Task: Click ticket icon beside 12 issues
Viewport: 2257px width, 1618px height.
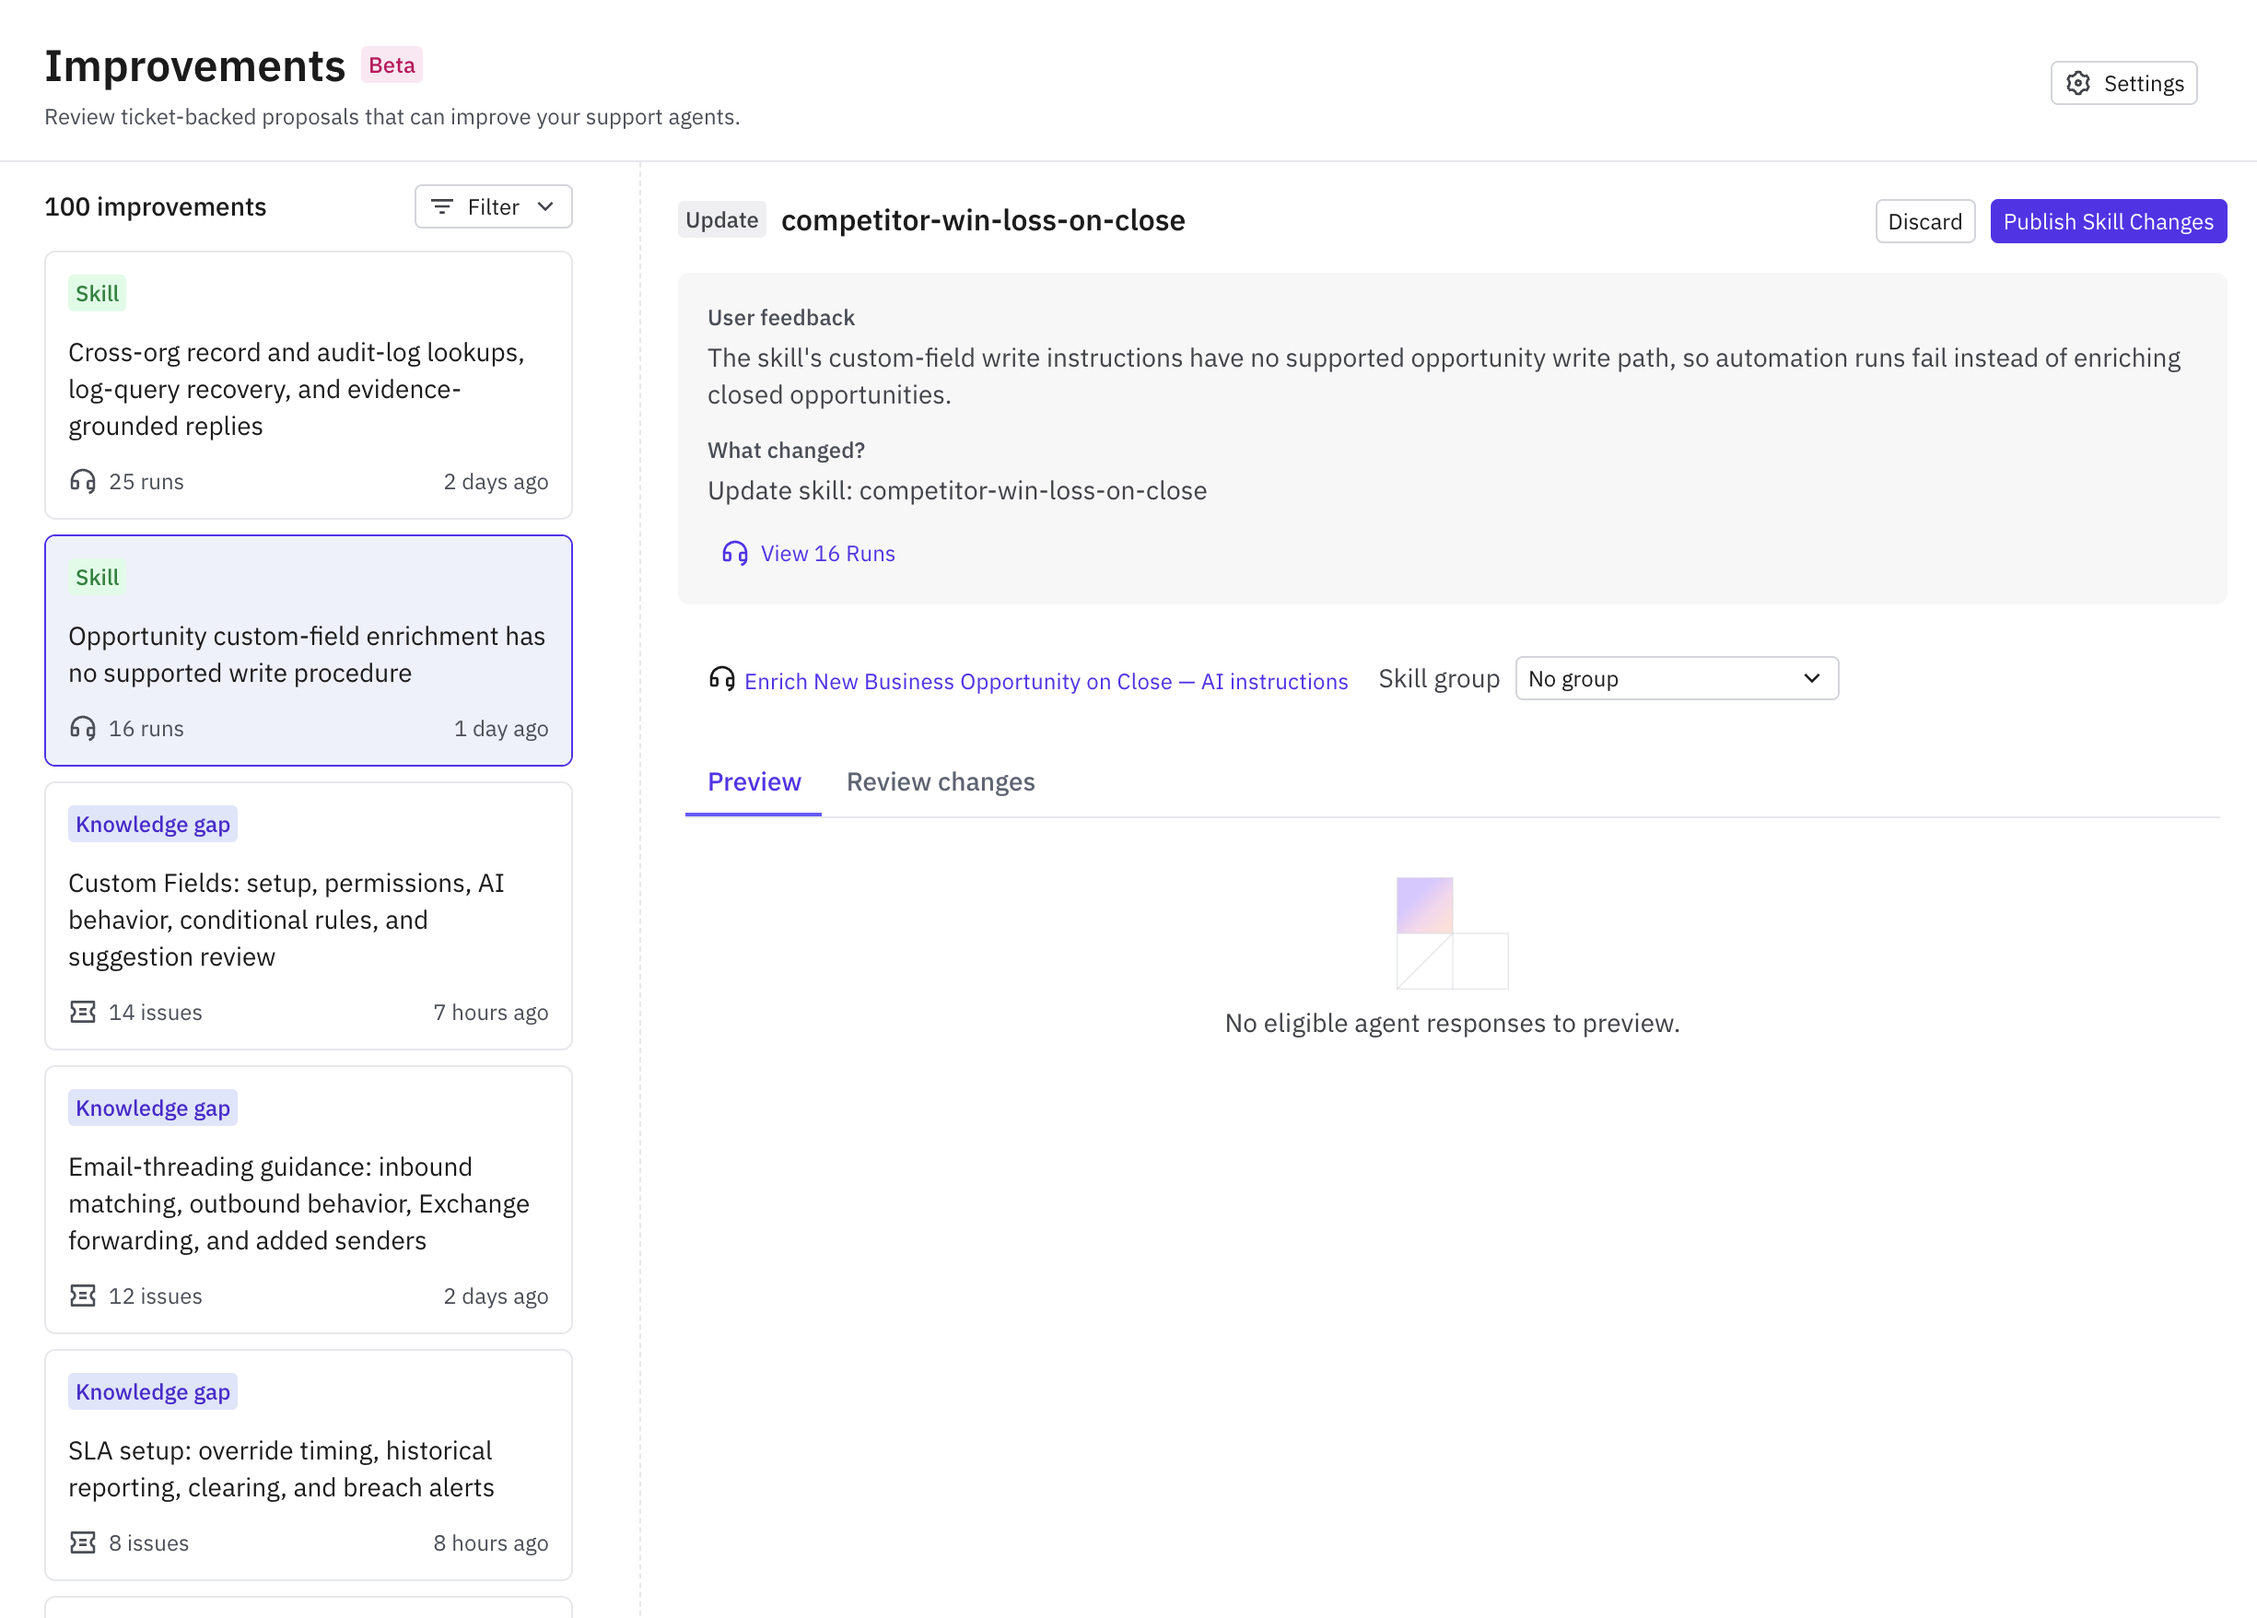Action: point(83,1296)
